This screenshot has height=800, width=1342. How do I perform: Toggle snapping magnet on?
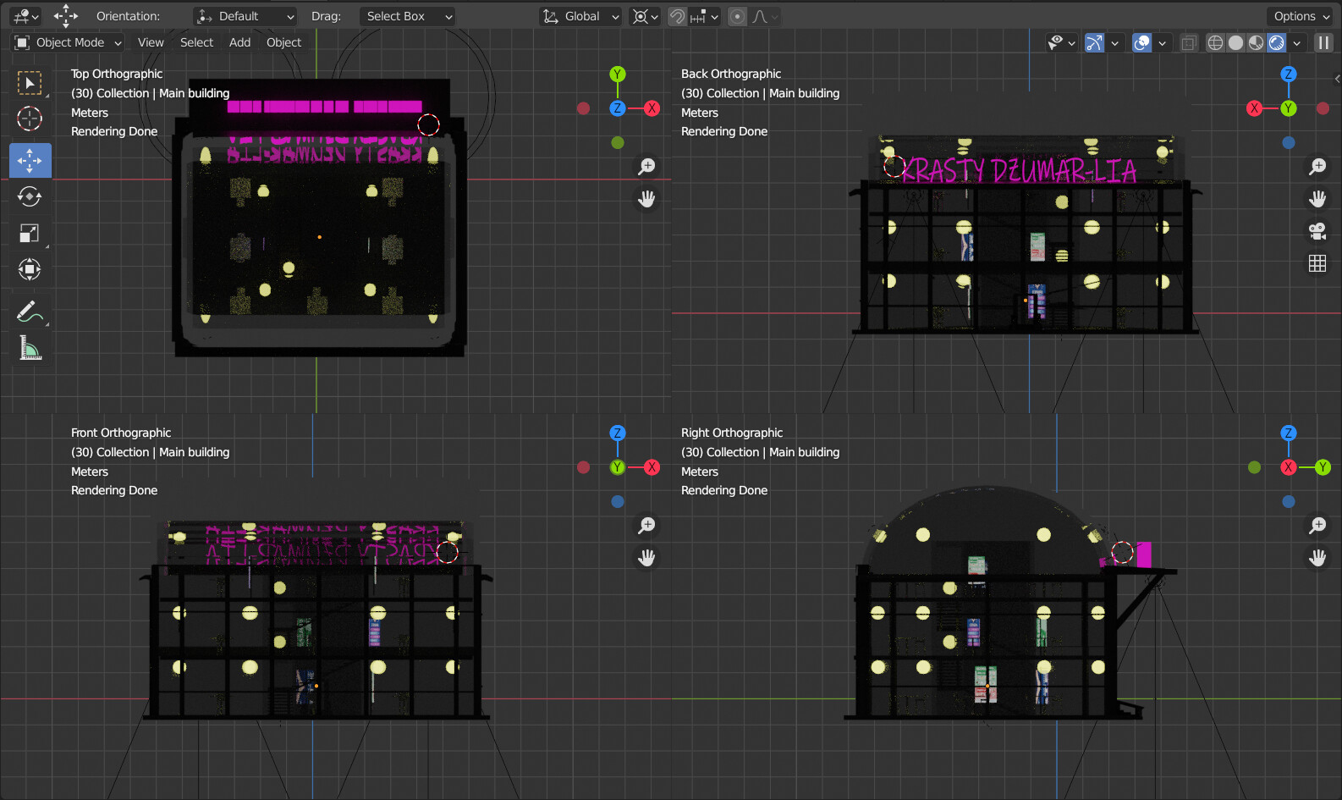pos(677,16)
